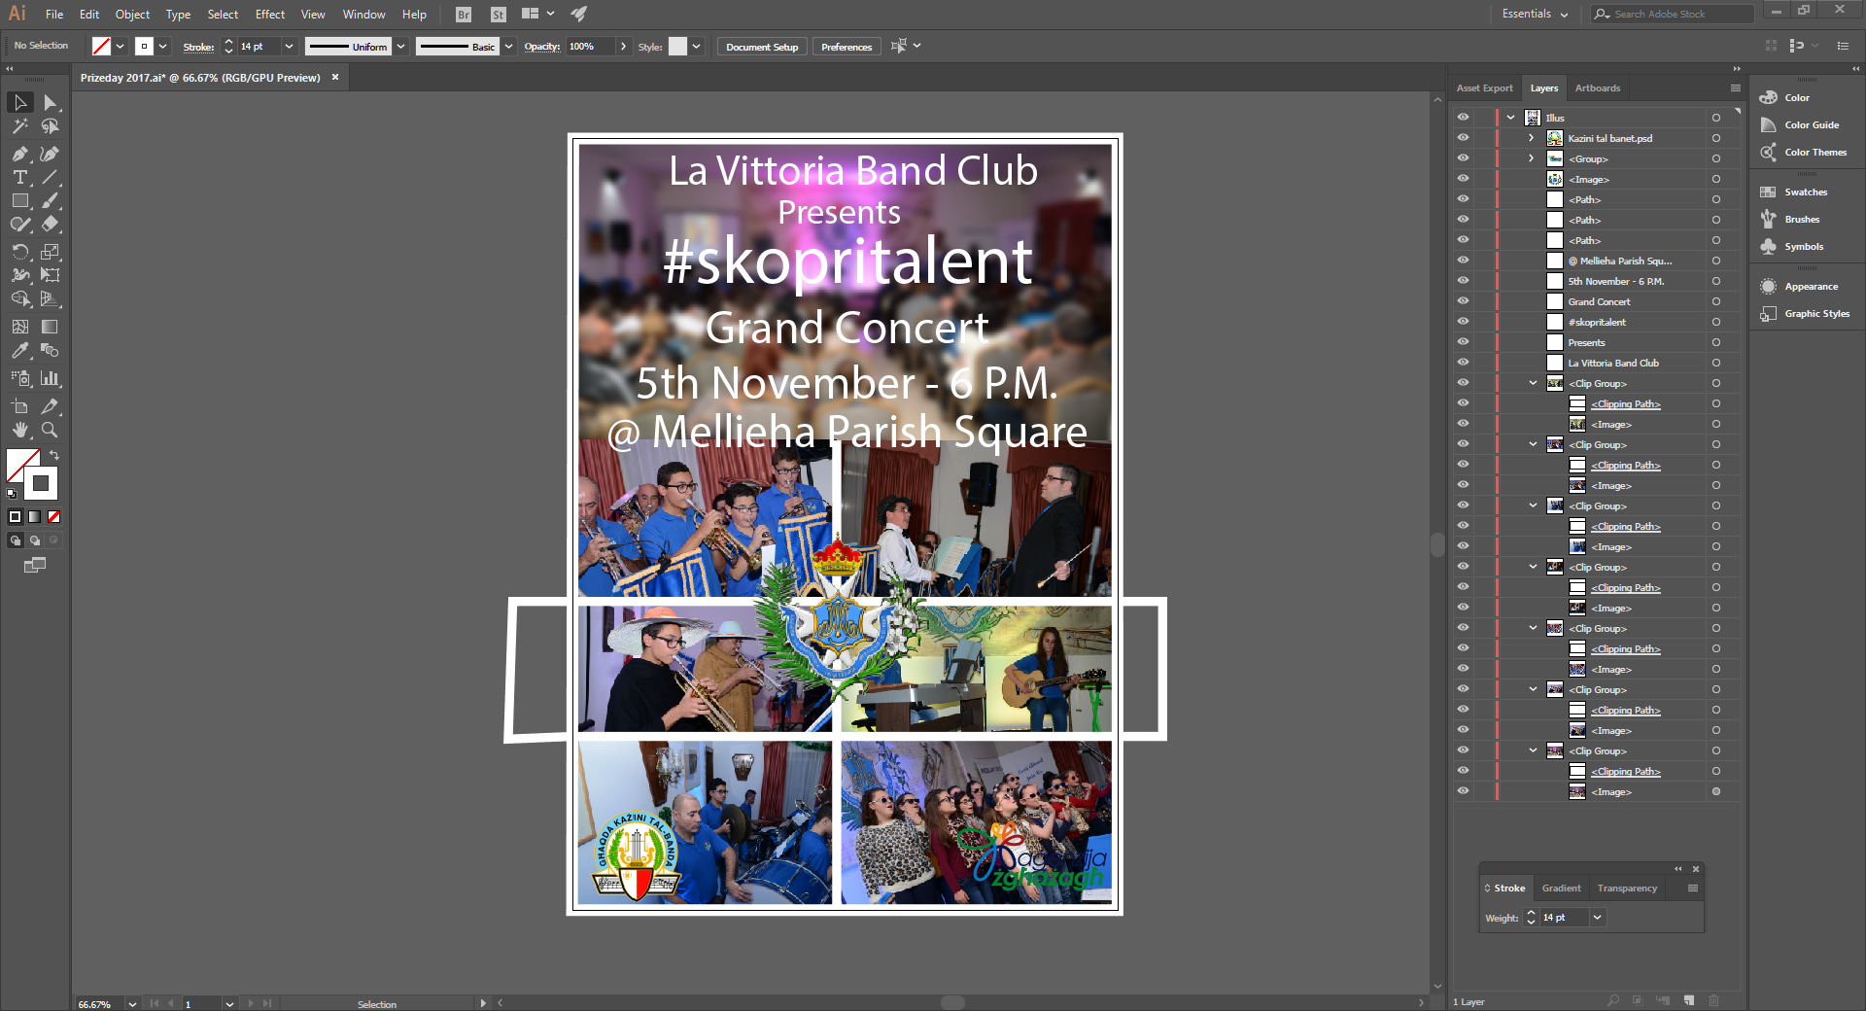Select the Pen tool

click(20, 154)
